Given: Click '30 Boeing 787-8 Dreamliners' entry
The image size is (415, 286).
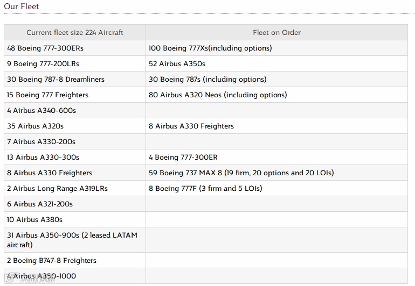Looking at the screenshot, I should tap(56, 79).
